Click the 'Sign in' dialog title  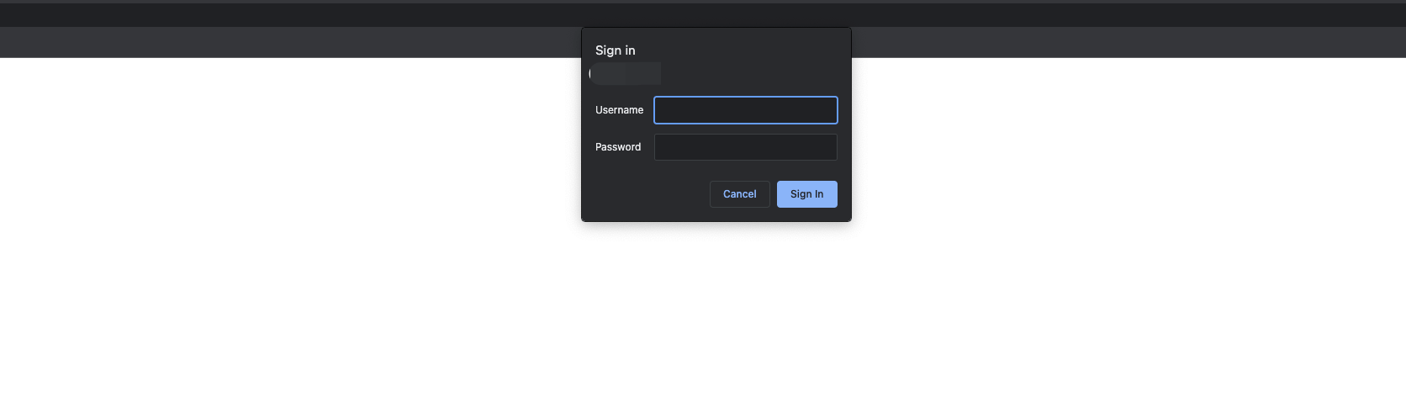[x=616, y=50]
